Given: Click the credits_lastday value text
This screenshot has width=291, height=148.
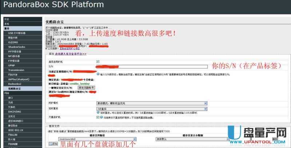Looking at the screenshot, I should [80, 84].
